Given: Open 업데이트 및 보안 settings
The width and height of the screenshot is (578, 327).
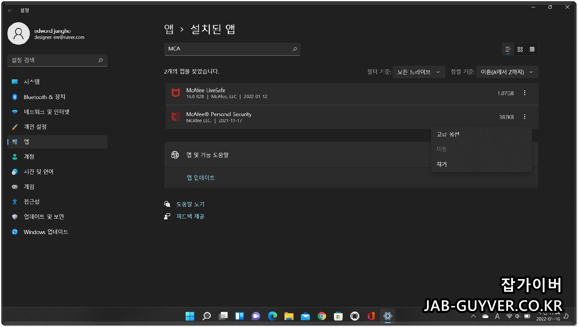Looking at the screenshot, I should (x=57, y=217).
